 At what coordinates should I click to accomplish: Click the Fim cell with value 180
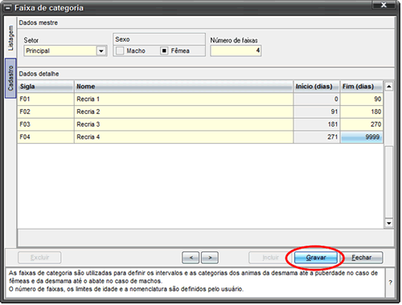tap(362, 112)
